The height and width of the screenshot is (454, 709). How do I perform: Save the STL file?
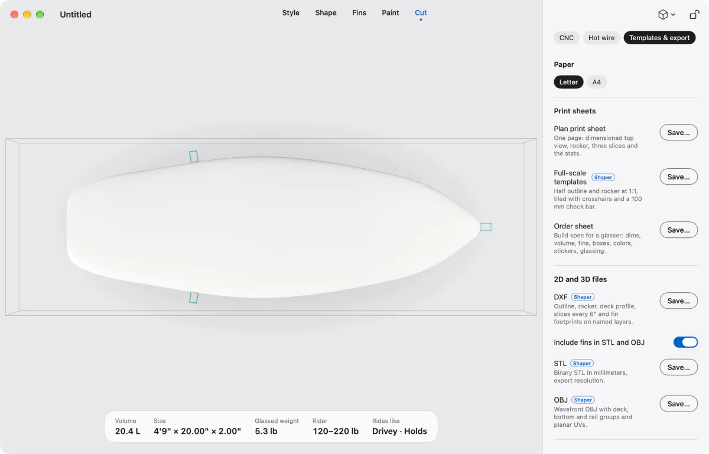tap(678, 367)
